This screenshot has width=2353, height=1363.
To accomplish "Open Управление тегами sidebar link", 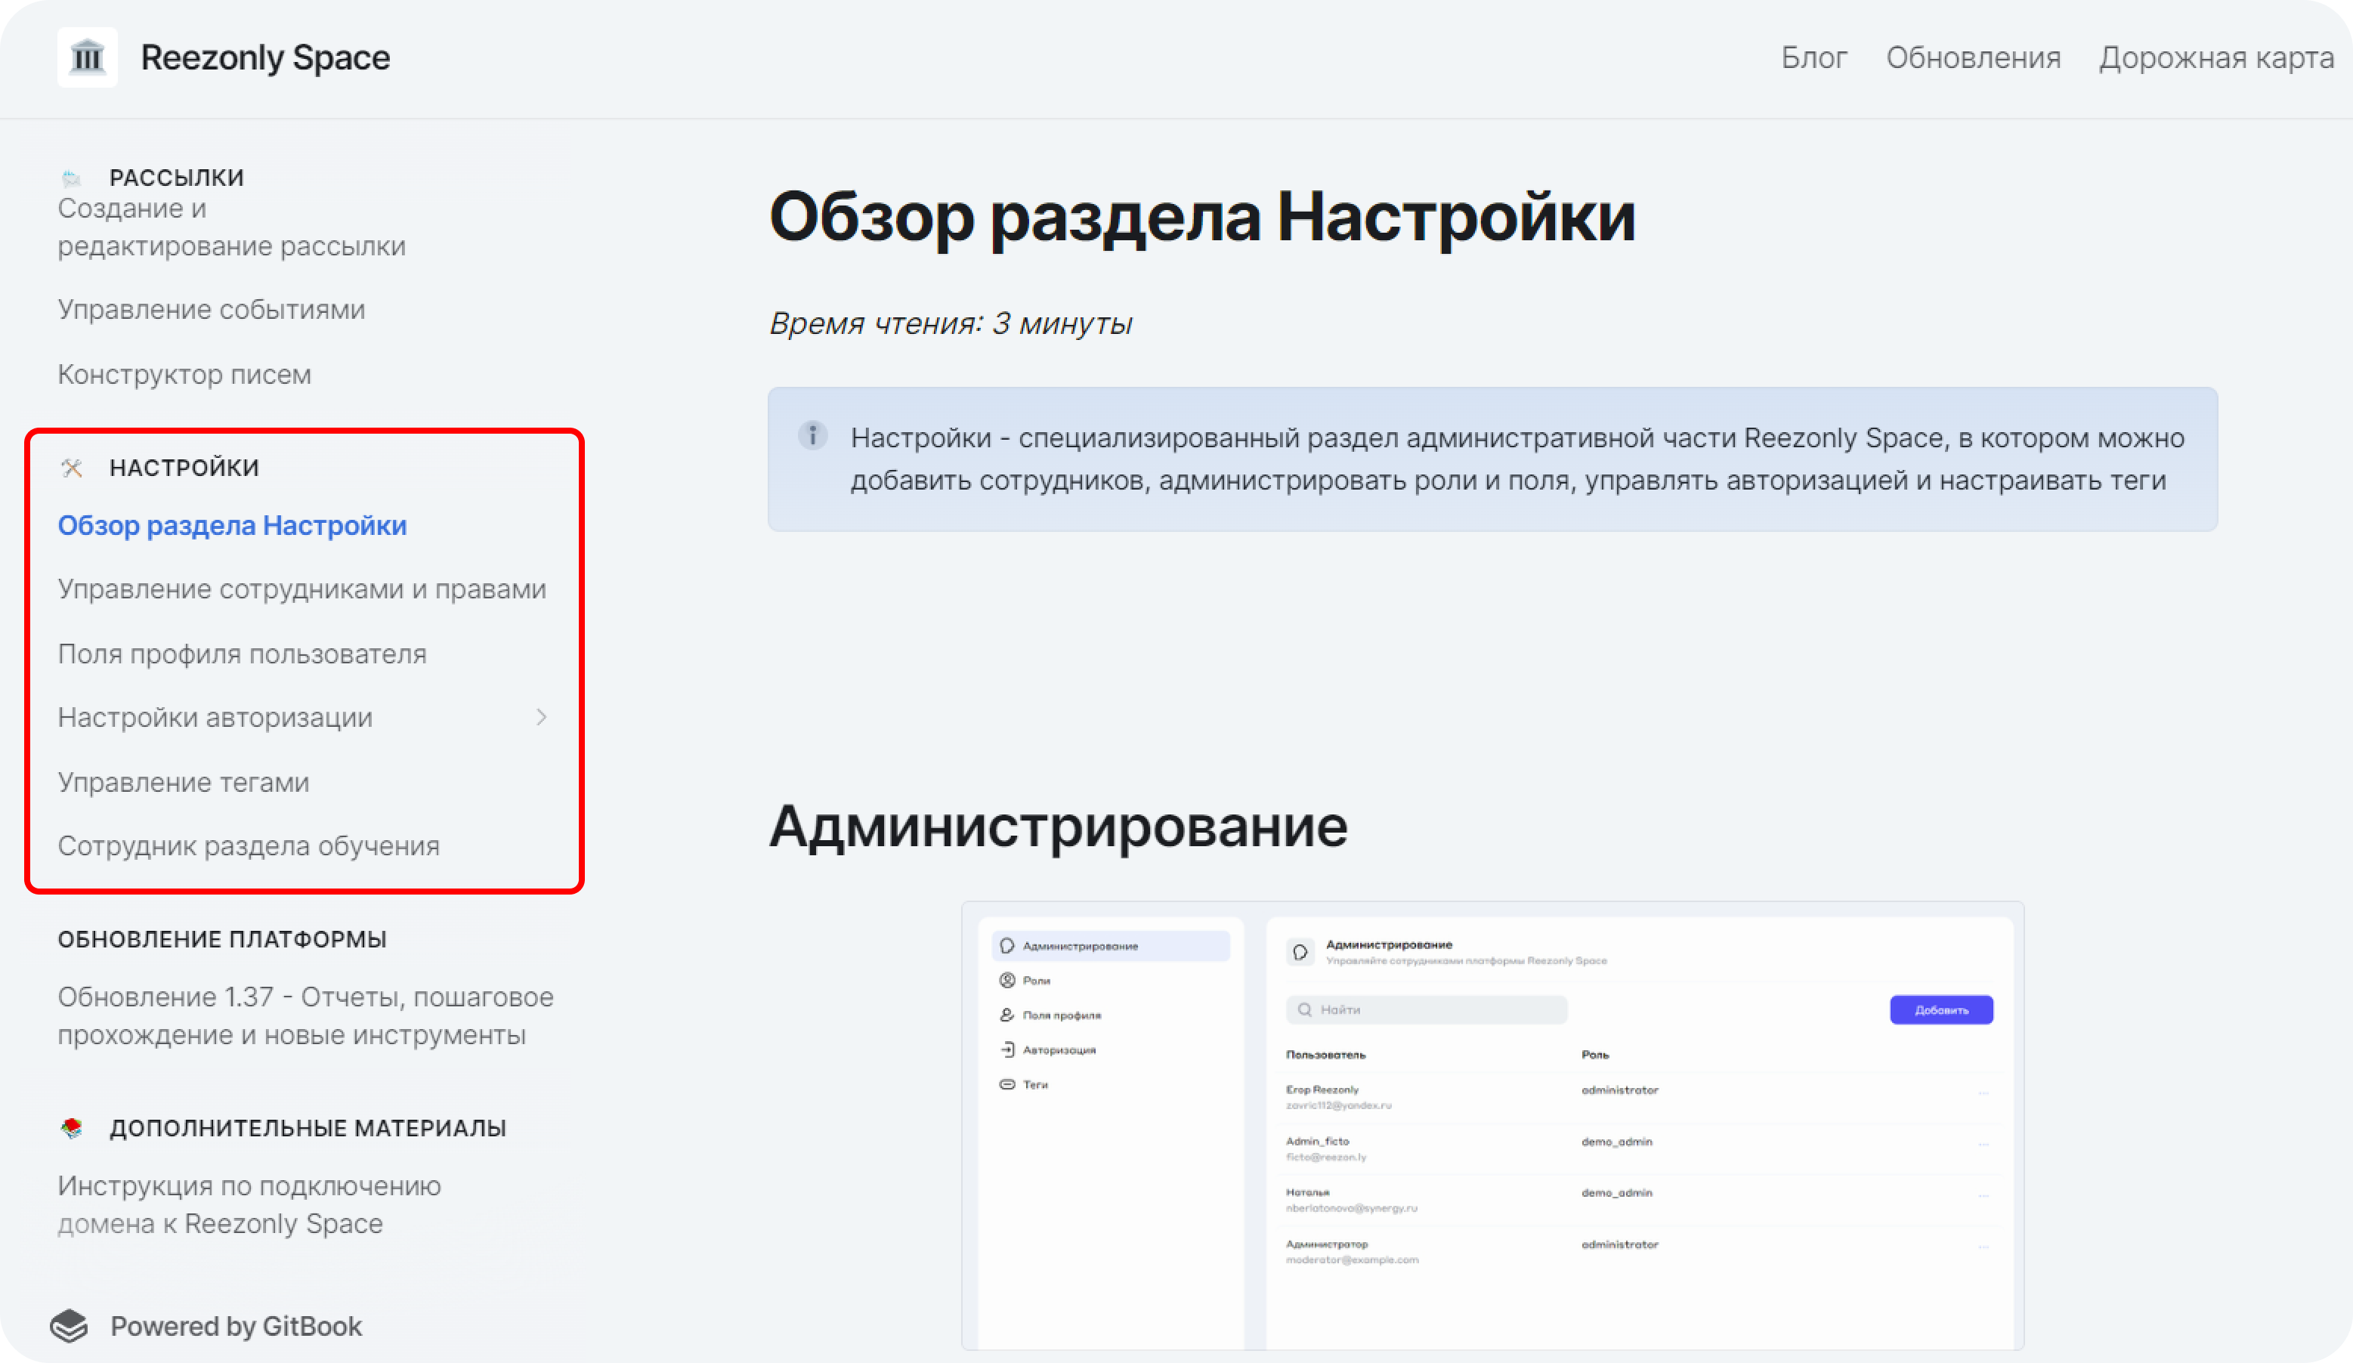I will click(183, 782).
